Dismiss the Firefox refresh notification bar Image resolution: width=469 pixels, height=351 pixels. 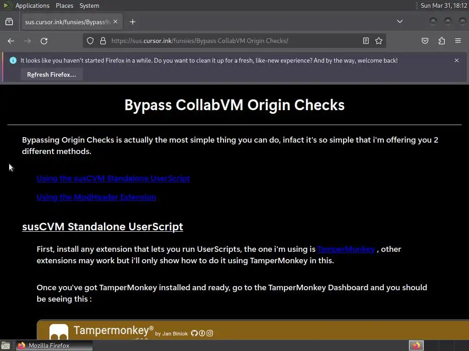[457, 60]
